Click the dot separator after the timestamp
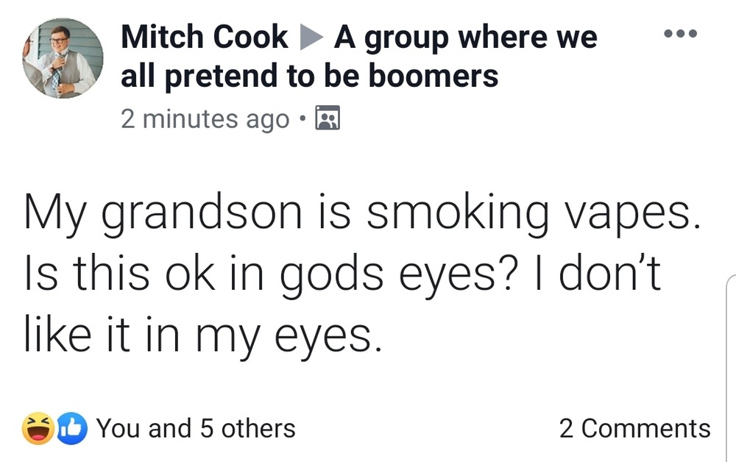This screenshot has width=736, height=462. [x=303, y=118]
